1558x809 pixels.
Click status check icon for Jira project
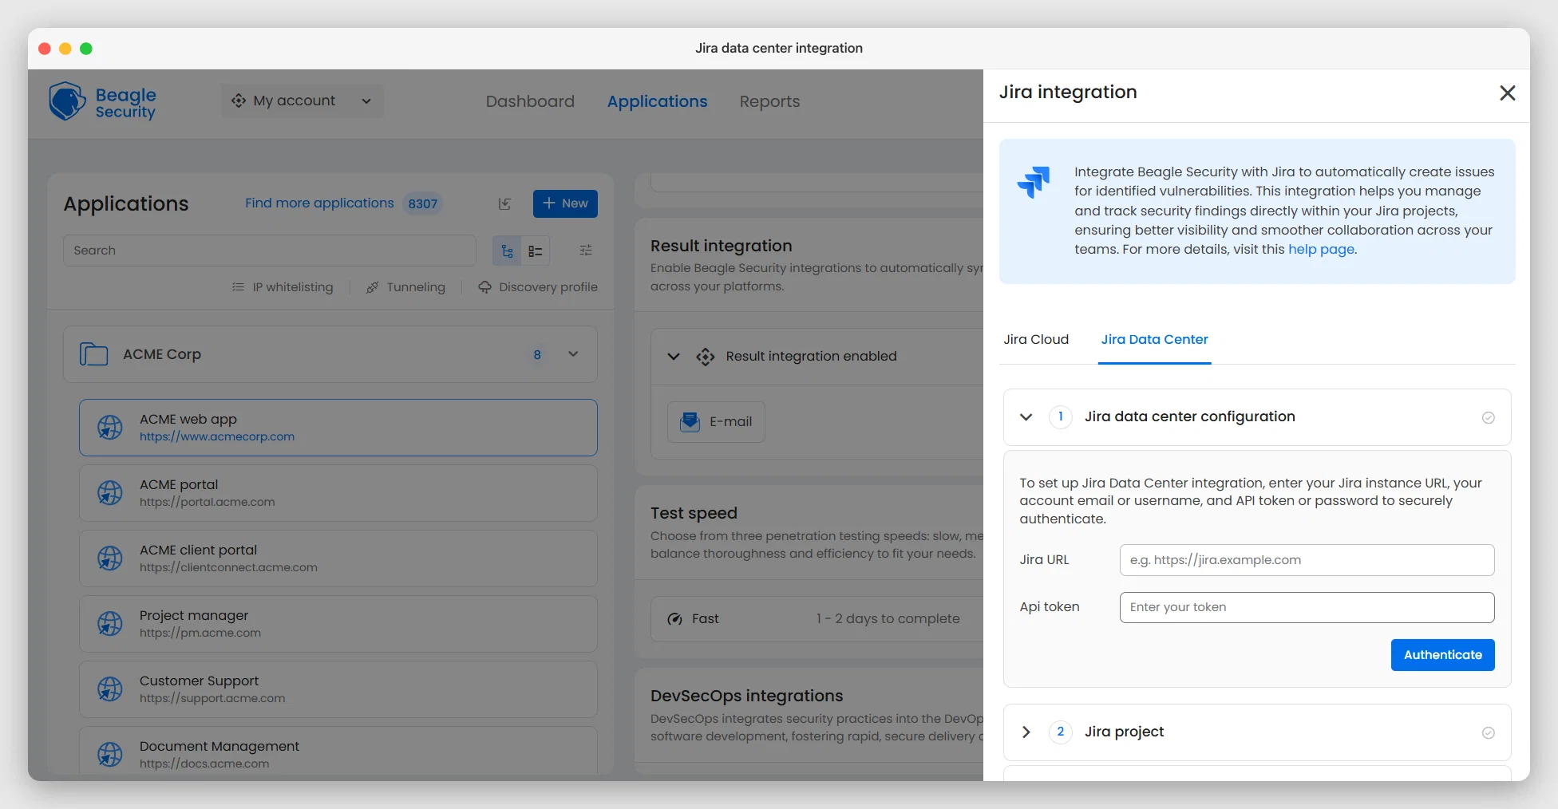coord(1489,732)
